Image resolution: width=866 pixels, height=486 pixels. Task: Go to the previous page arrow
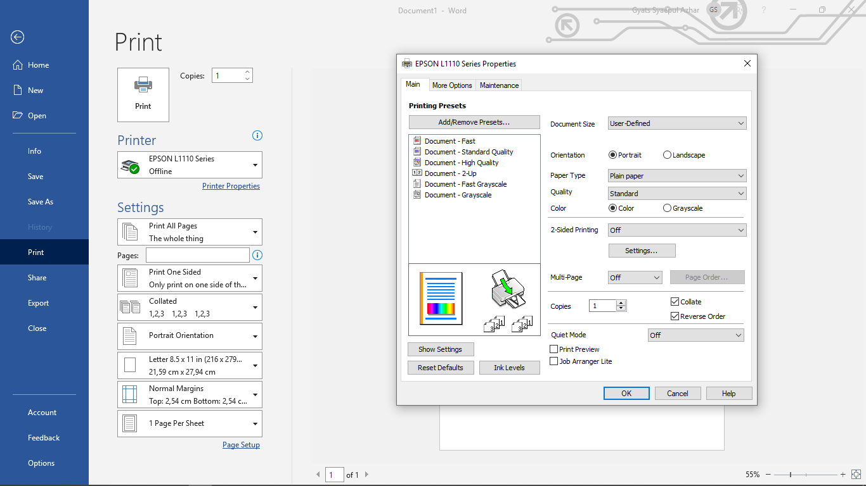pyautogui.click(x=318, y=474)
